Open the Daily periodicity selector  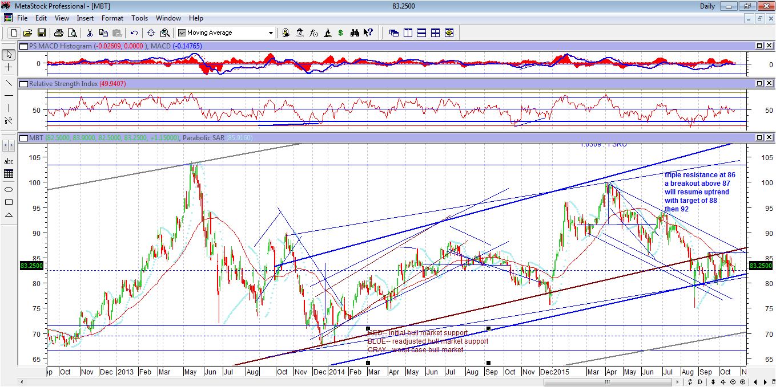pyautogui.click(x=707, y=5)
